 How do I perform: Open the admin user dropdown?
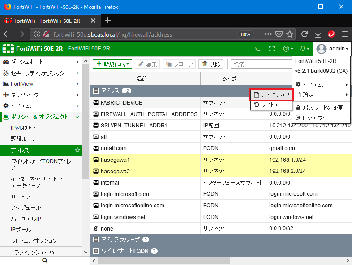(332, 49)
